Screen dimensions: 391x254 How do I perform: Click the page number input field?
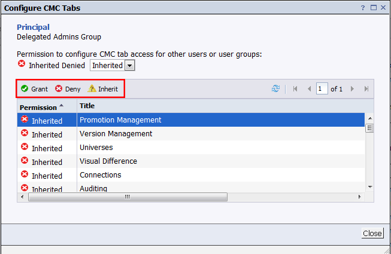coord(322,89)
